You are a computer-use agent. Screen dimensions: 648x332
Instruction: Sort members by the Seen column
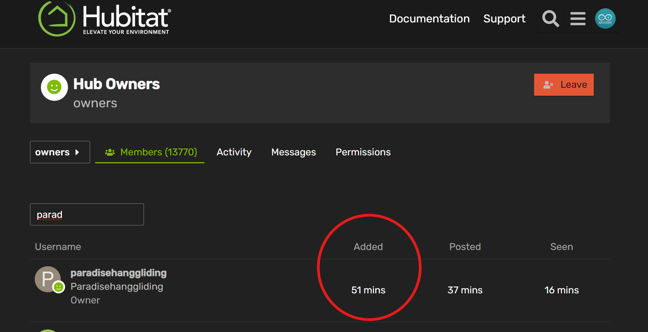point(562,247)
